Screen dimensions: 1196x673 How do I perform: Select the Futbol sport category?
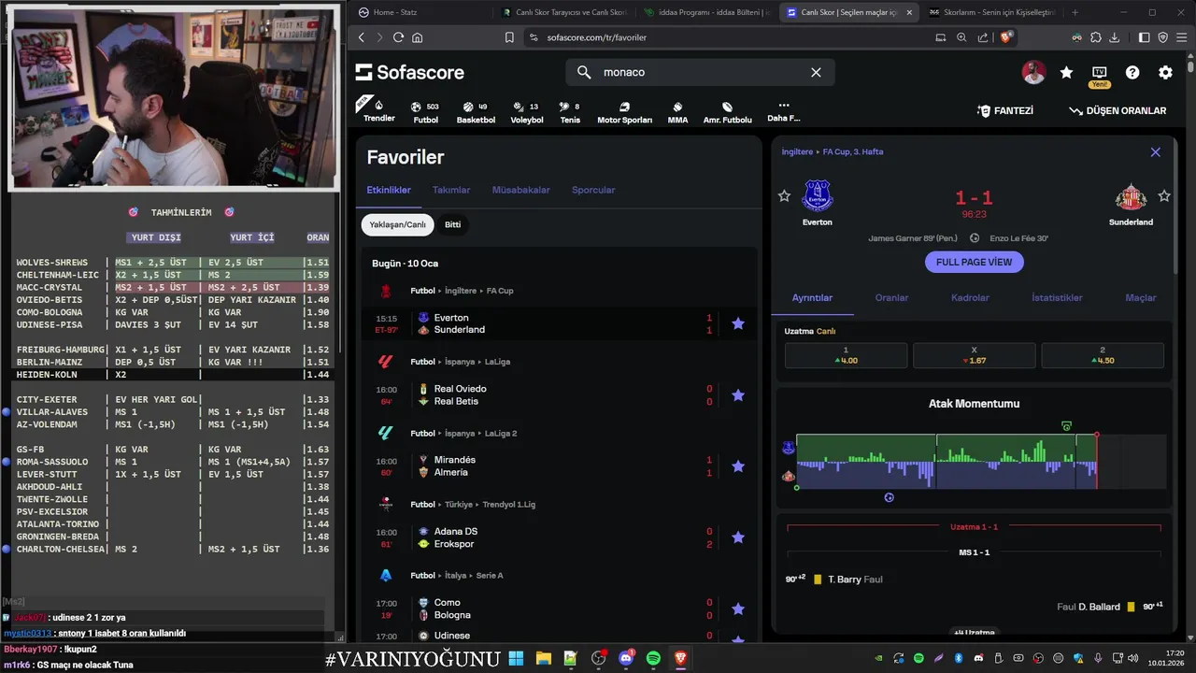(x=426, y=113)
